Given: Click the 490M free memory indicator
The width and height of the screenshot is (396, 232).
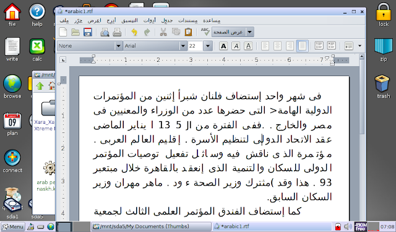Looking at the screenshot, I should point(361,226).
